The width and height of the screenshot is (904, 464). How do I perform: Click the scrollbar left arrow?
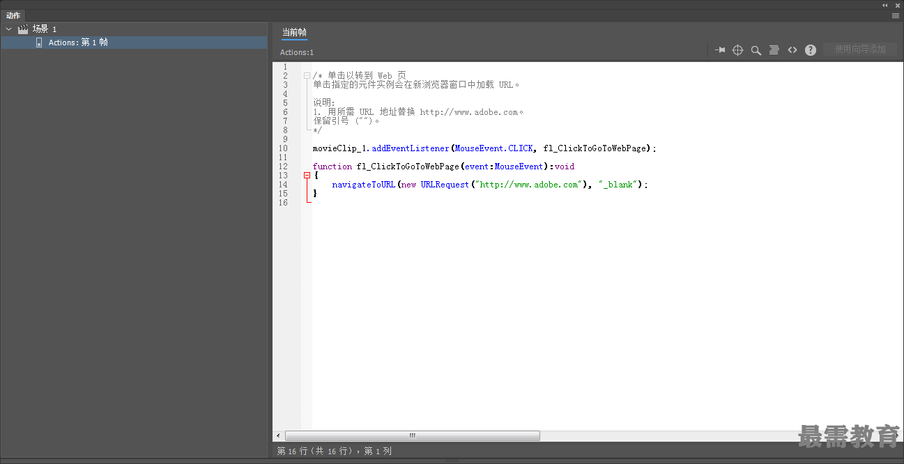coord(278,435)
